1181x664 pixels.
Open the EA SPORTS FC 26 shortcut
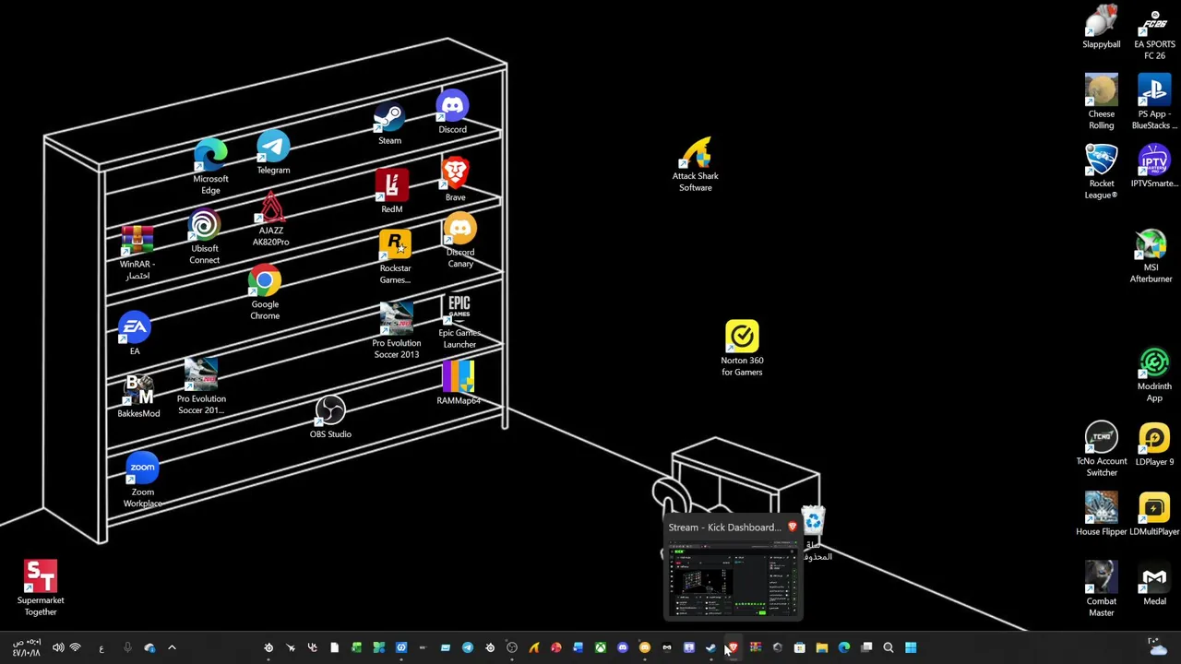[x=1154, y=22]
